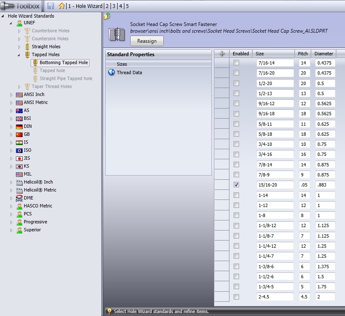The image size is (345, 316).
Task: Click the Counterbore Holes icon
Action: coord(27,31)
